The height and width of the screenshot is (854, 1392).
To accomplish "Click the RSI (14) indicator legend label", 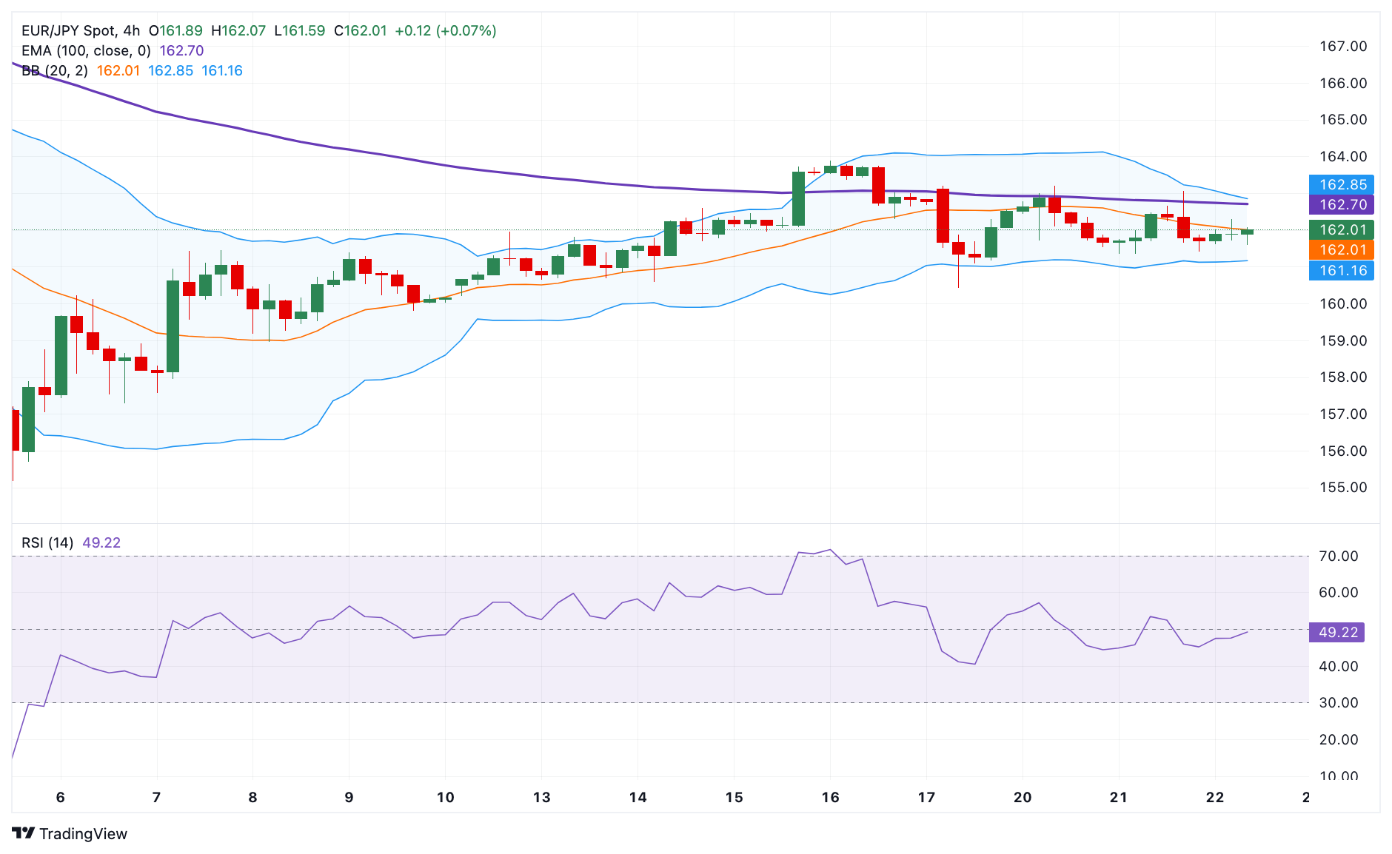I will (47, 542).
